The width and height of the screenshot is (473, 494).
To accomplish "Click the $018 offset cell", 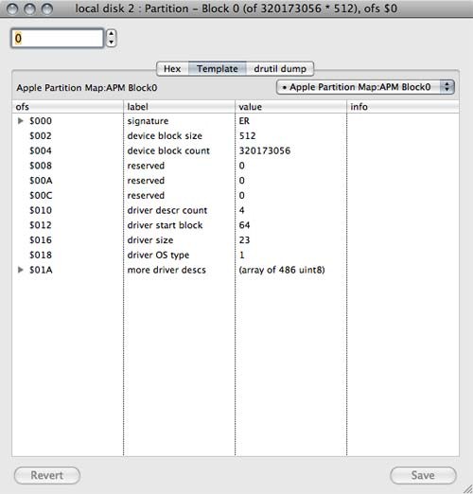I will (x=41, y=255).
